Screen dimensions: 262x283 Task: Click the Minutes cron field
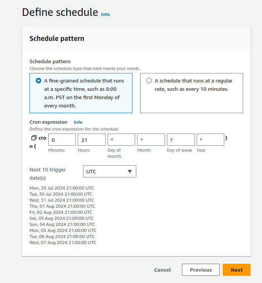(x=62, y=140)
